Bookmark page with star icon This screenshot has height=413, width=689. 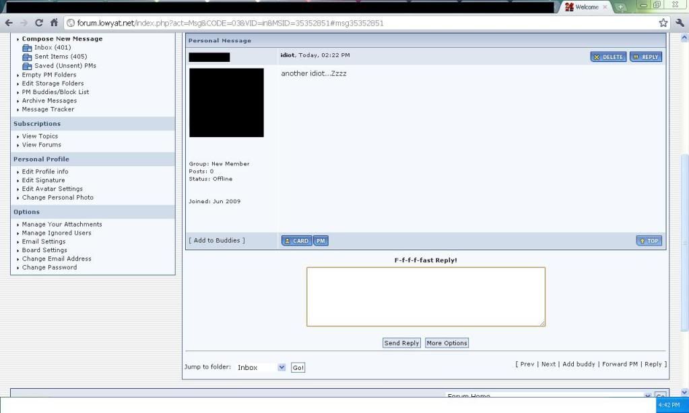pos(663,23)
